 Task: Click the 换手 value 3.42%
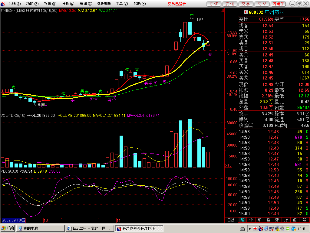tap(268, 114)
